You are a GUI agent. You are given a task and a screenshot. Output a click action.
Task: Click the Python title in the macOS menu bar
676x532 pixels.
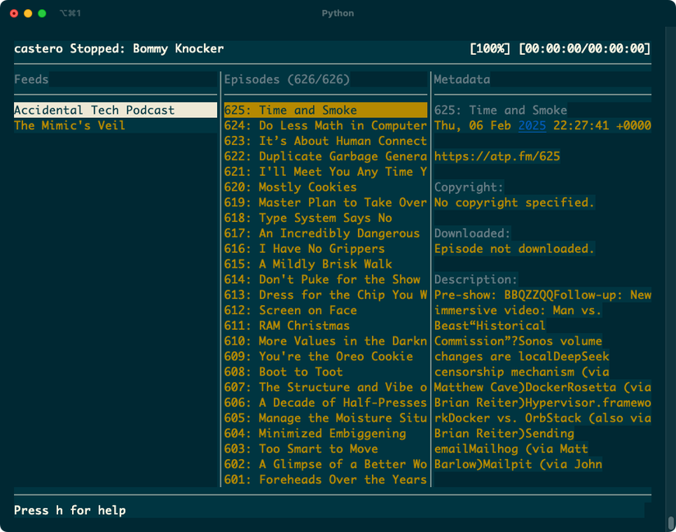pyautogui.click(x=338, y=13)
